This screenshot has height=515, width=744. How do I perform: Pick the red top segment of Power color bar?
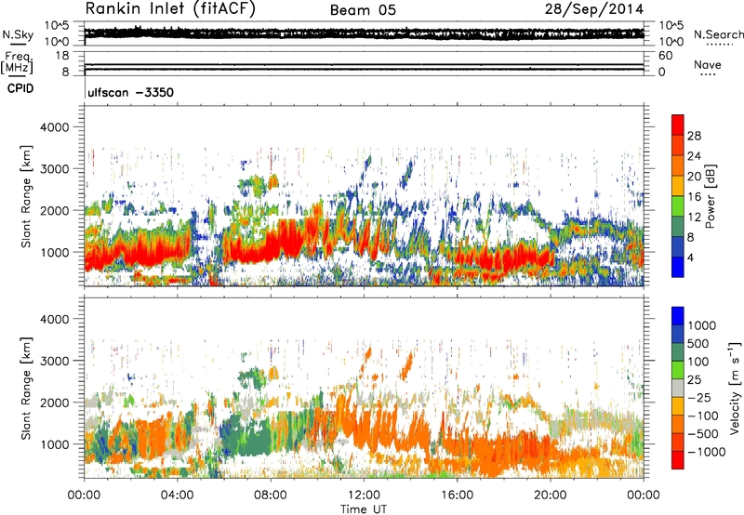point(678,125)
